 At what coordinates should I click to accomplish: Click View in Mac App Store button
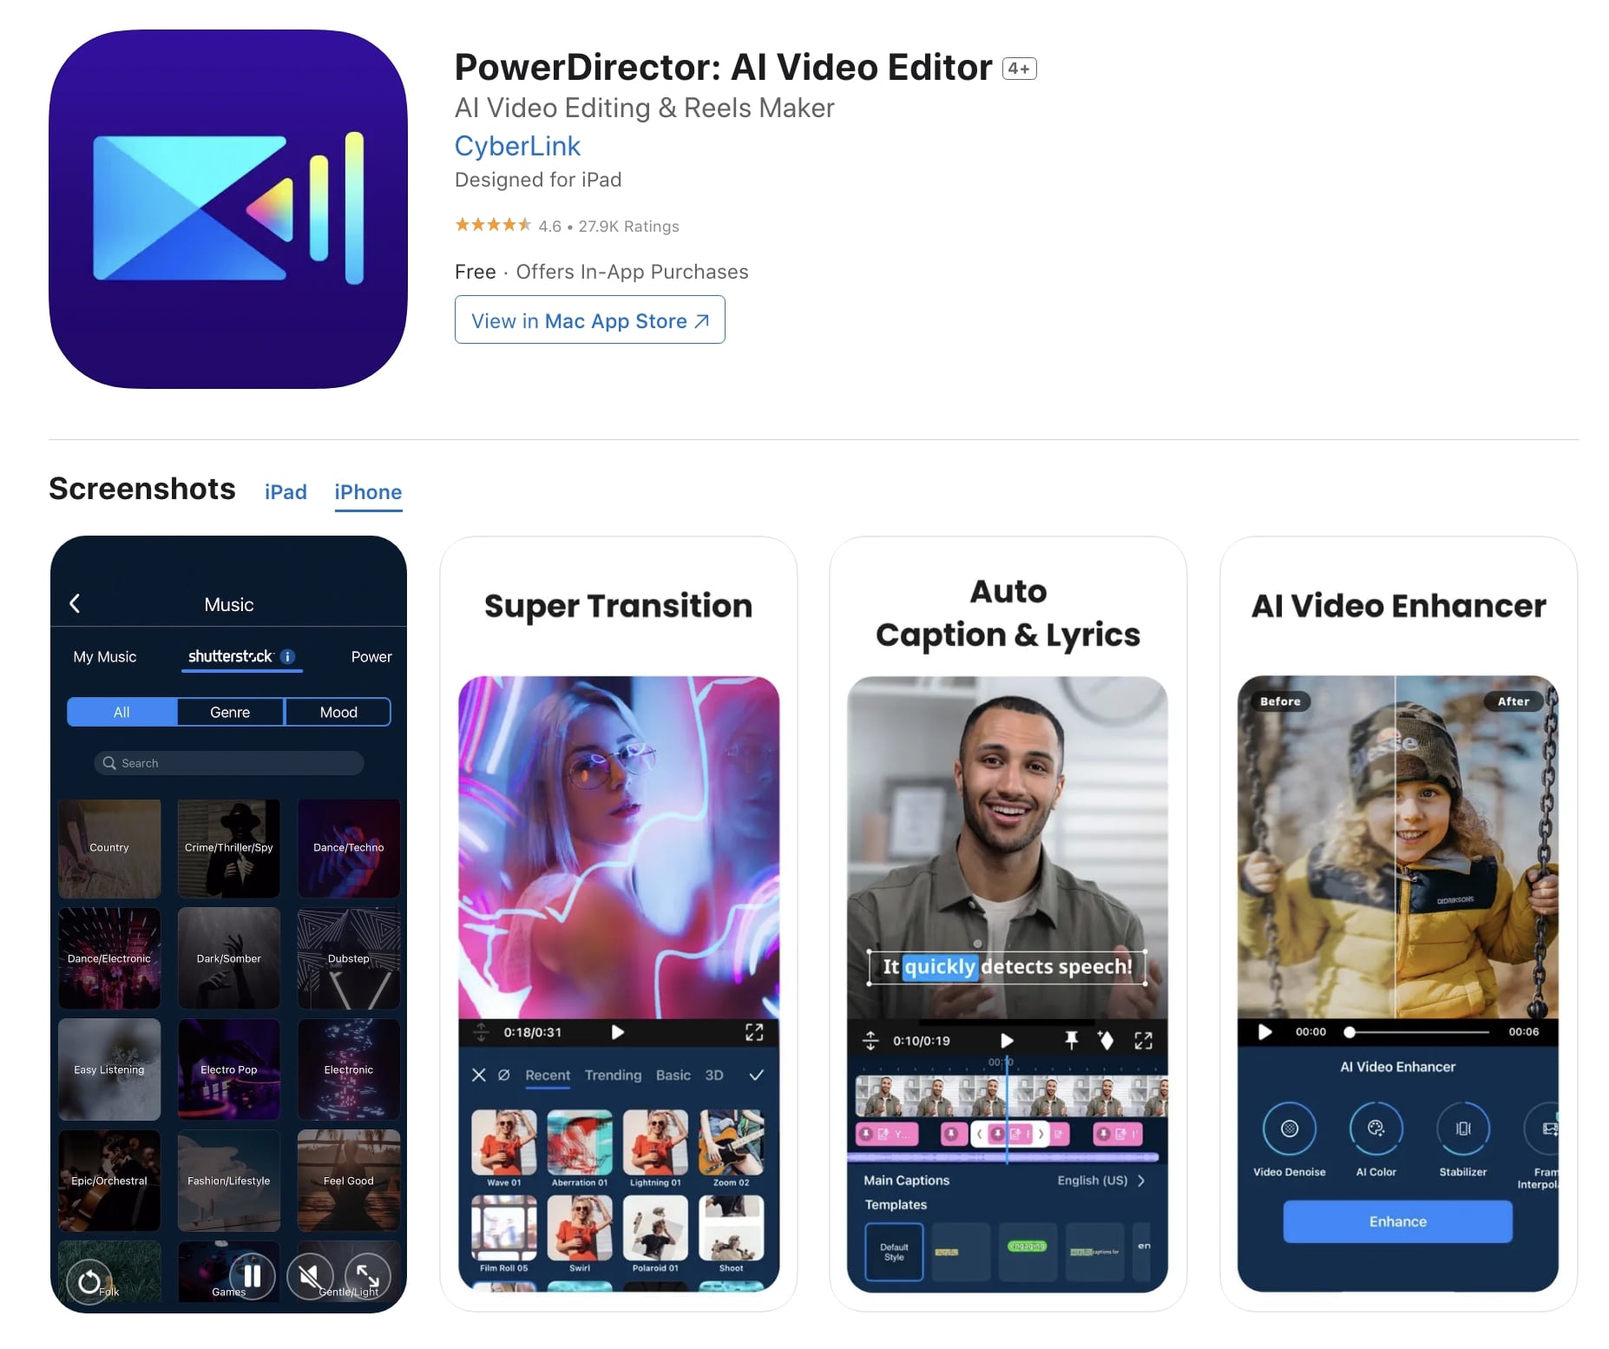coord(589,320)
